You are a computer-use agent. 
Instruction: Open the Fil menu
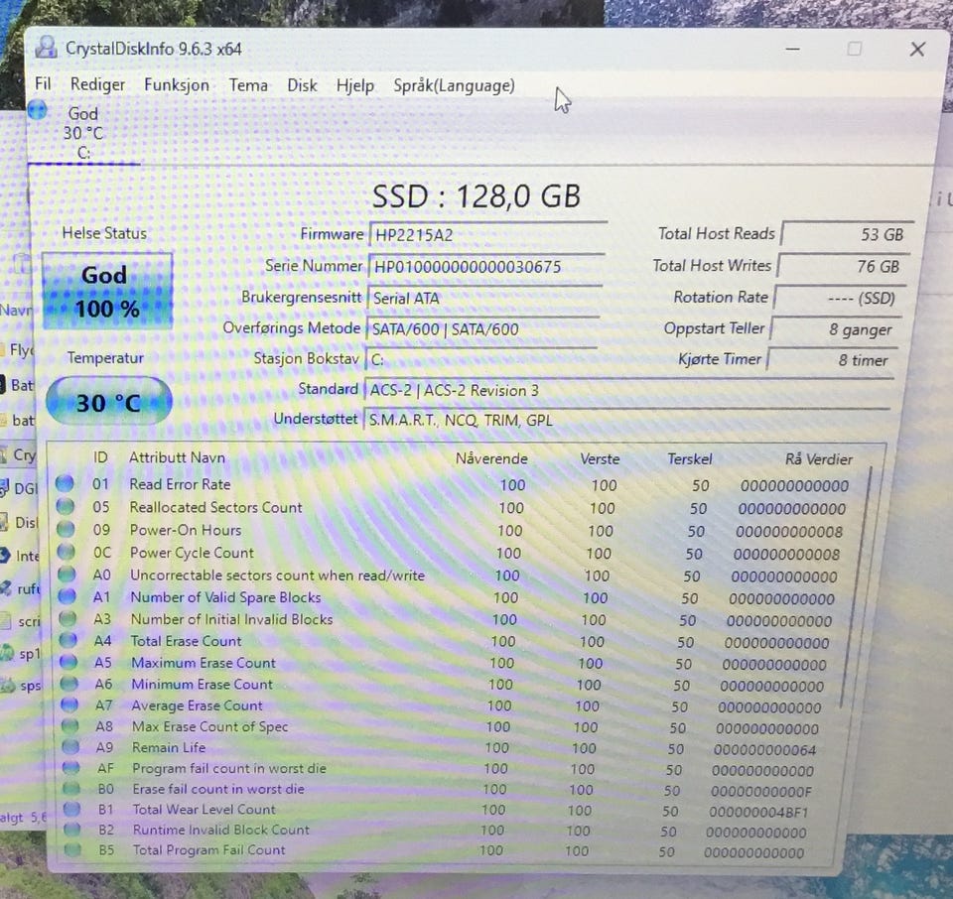pyautogui.click(x=43, y=83)
